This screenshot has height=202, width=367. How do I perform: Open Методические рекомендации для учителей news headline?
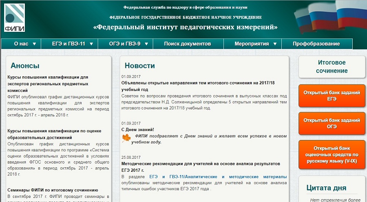[201, 167]
